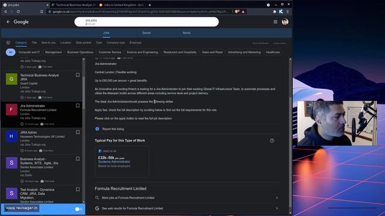Viewport: 385px width, 216px height.
Task: Go back with the Google back arrow
Action: tap(8, 22)
